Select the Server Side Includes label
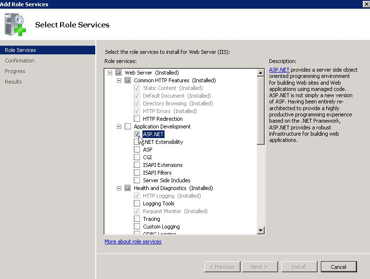Viewport: 370px width, 279px height. tap(166, 180)
